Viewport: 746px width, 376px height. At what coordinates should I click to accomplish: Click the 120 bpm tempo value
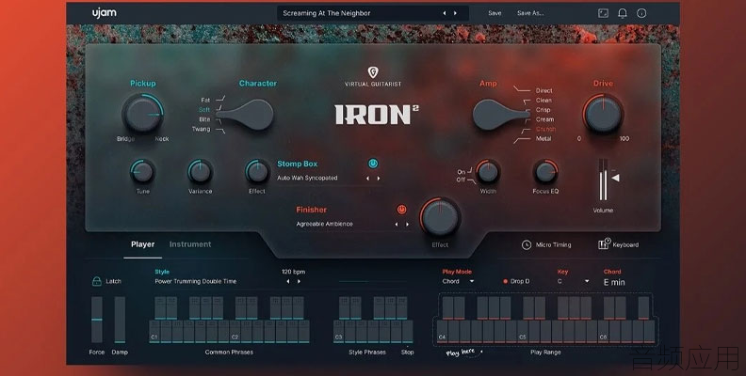coord(293,272)
